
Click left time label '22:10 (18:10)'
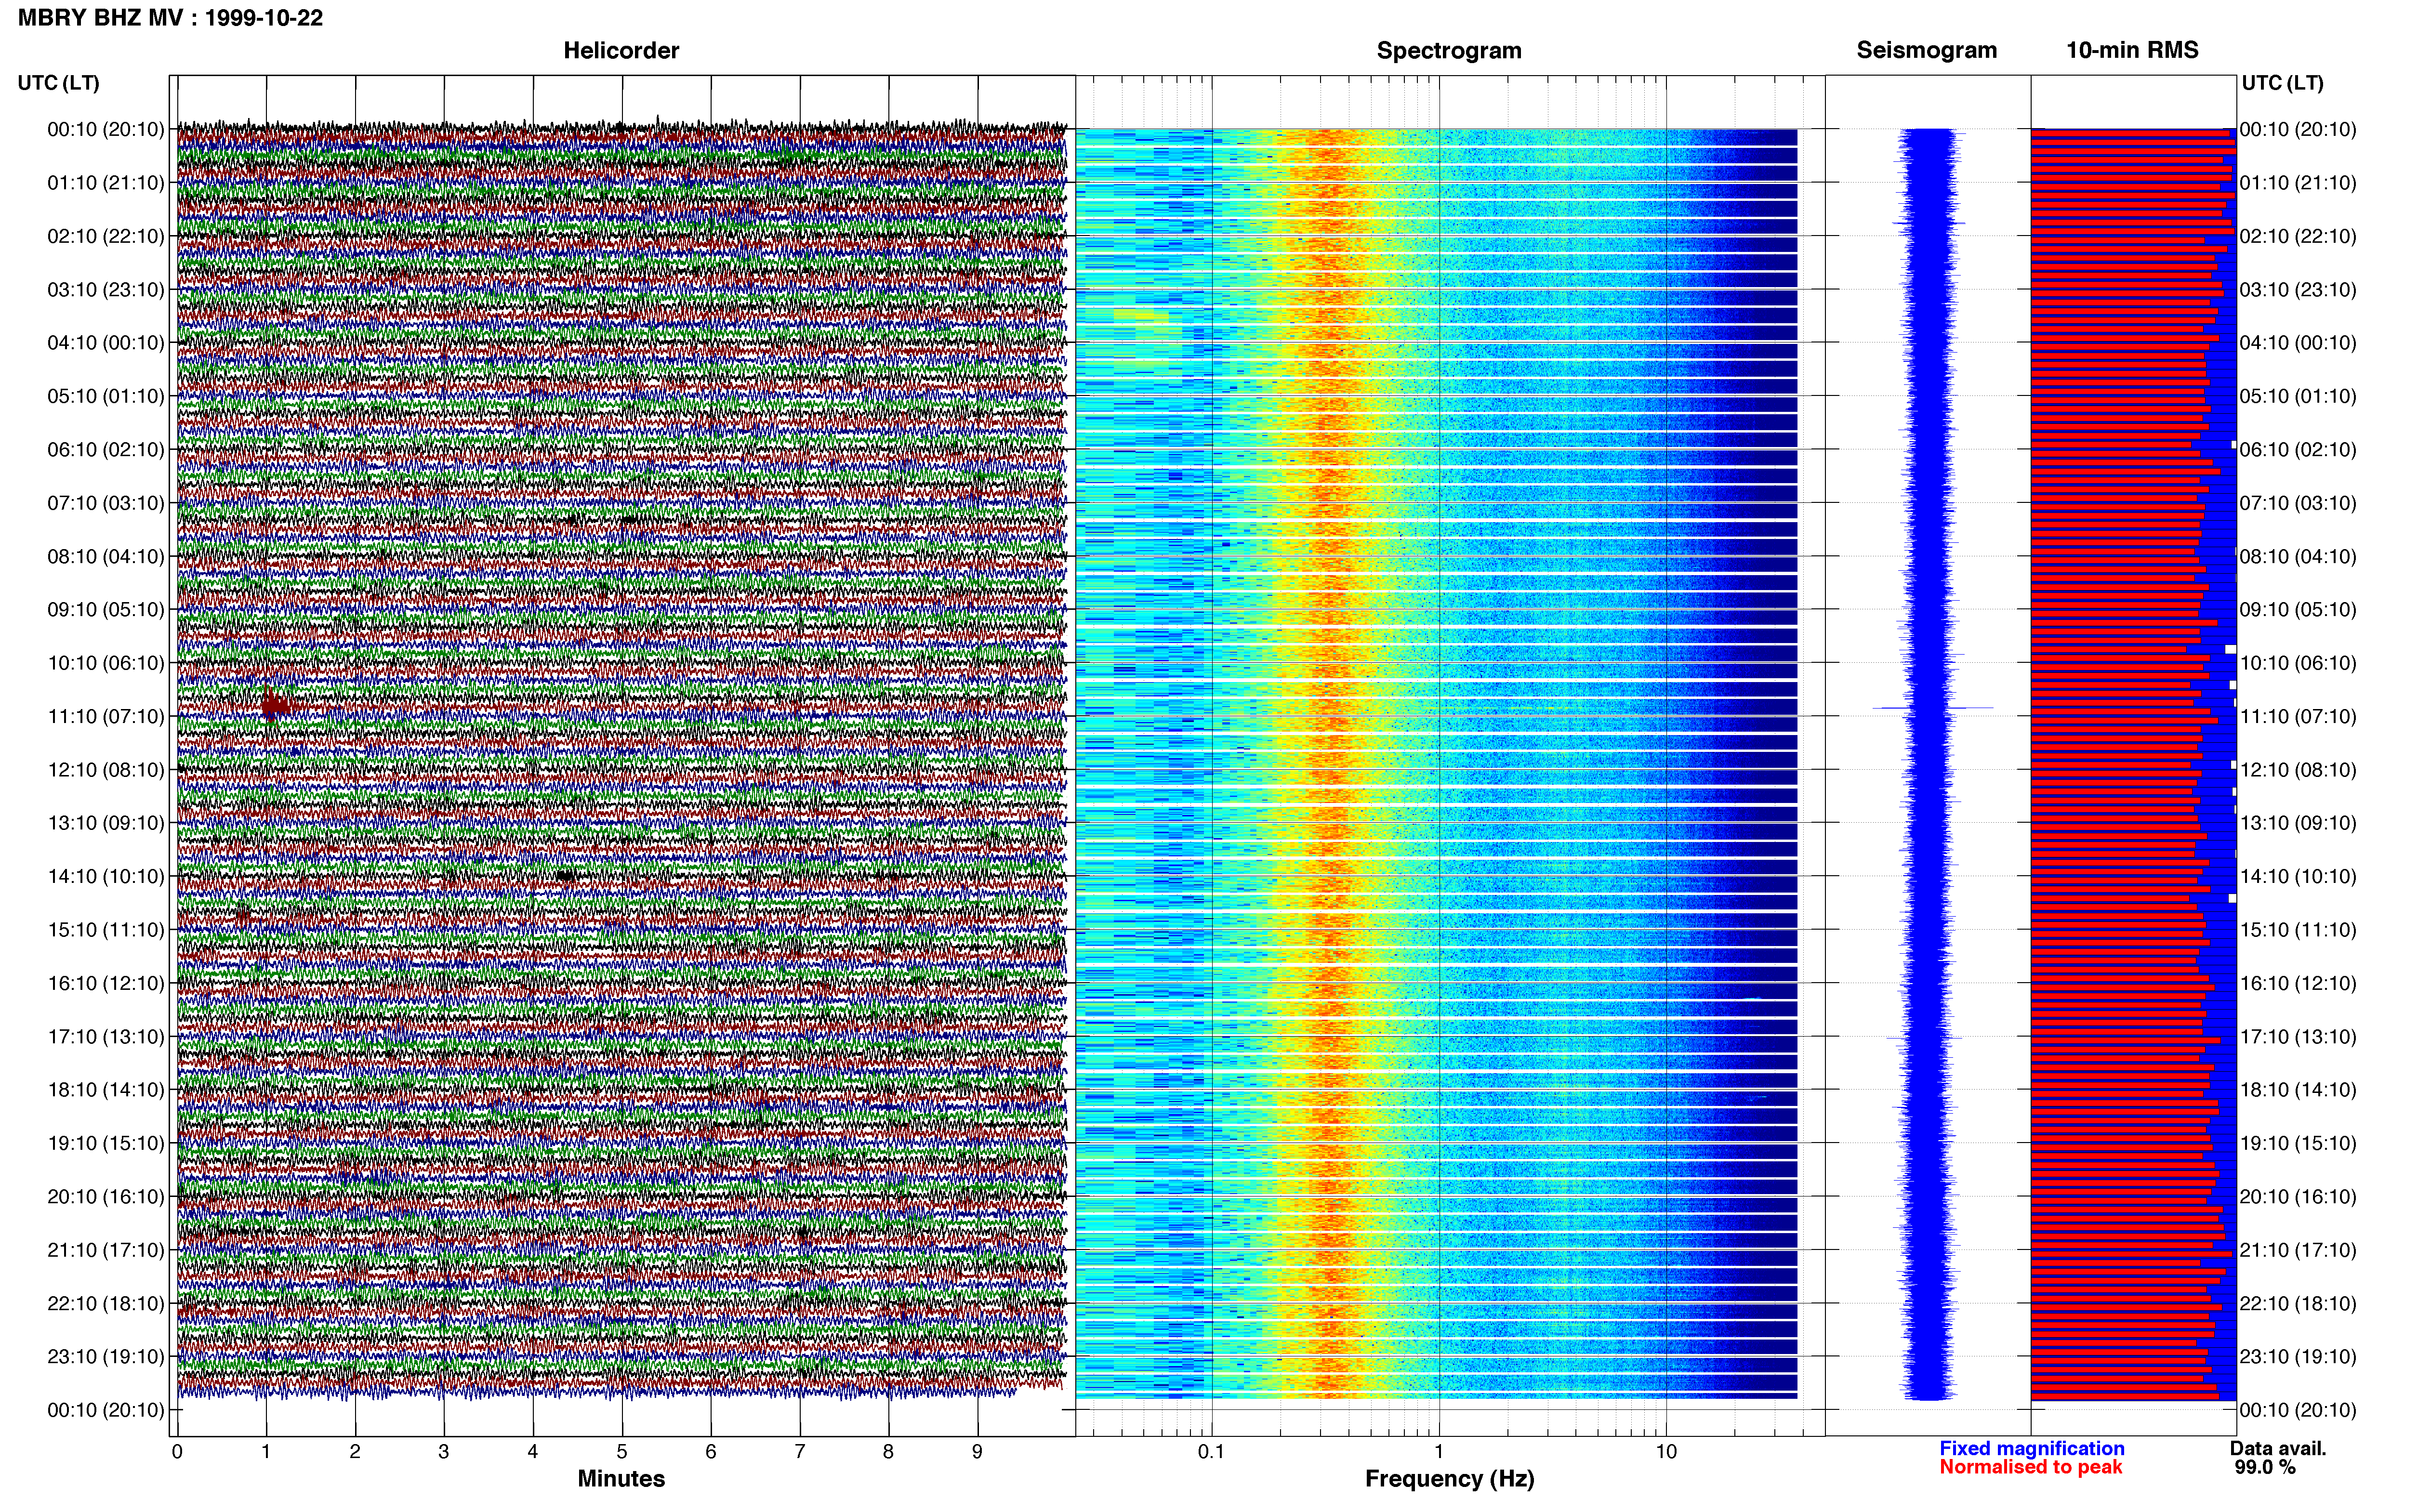106,1303
